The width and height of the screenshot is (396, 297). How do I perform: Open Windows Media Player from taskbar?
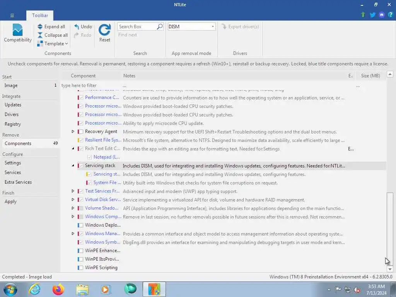pos(106,289)
